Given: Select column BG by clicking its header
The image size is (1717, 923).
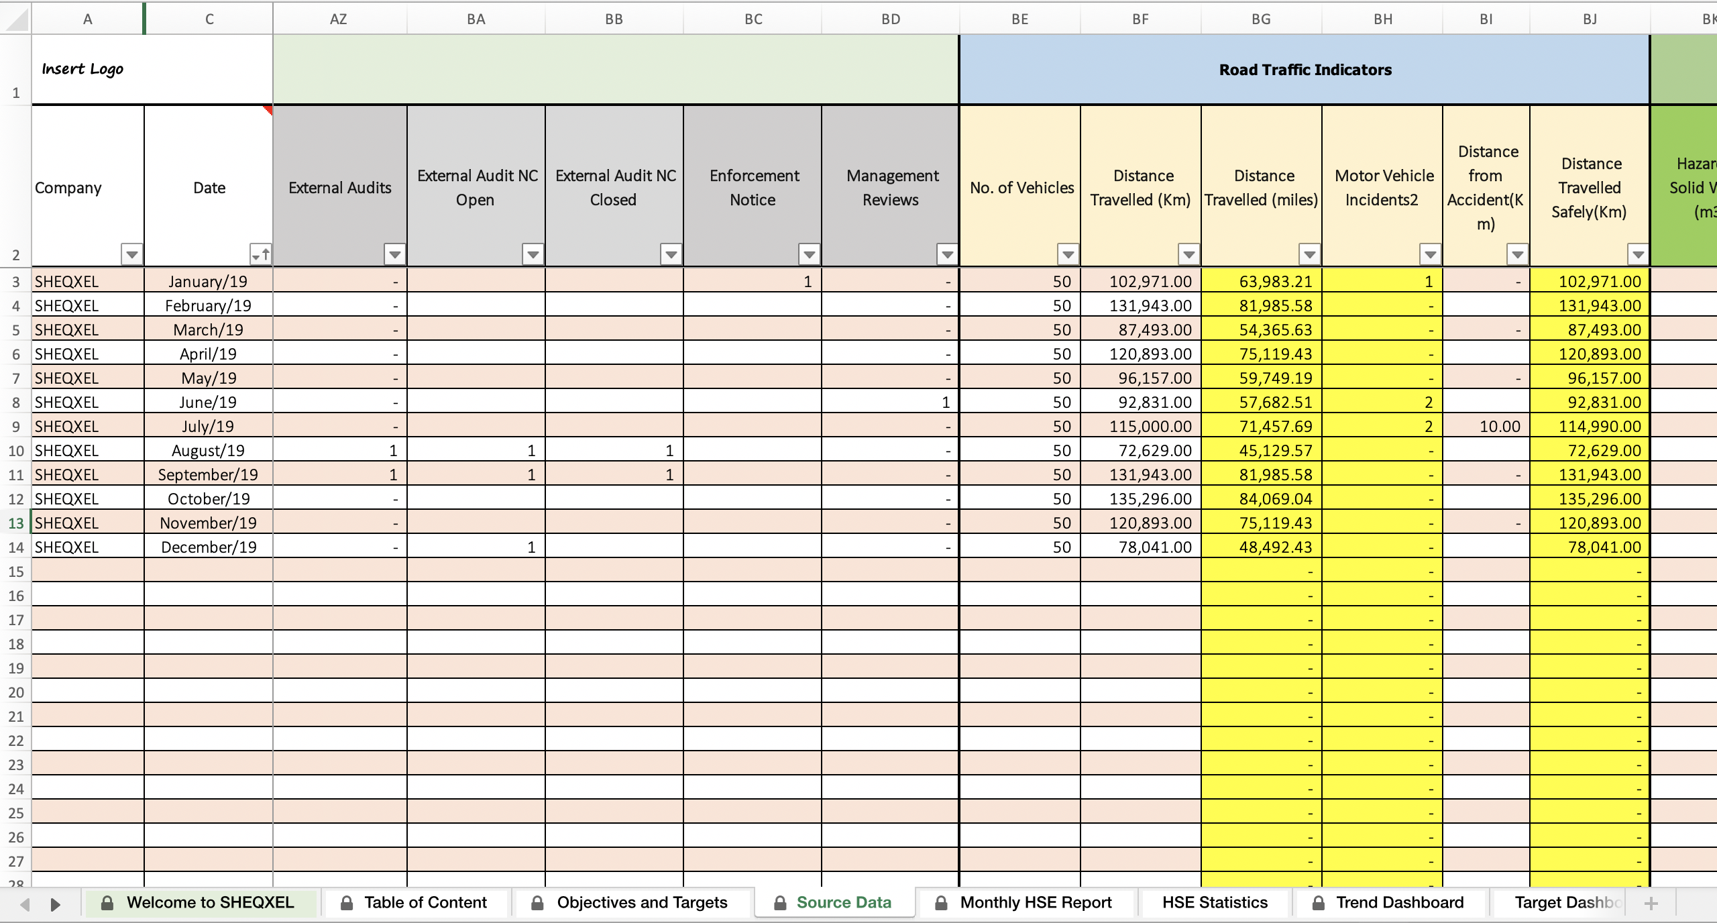Looking at the screenshot, I should coord(1260,18).
